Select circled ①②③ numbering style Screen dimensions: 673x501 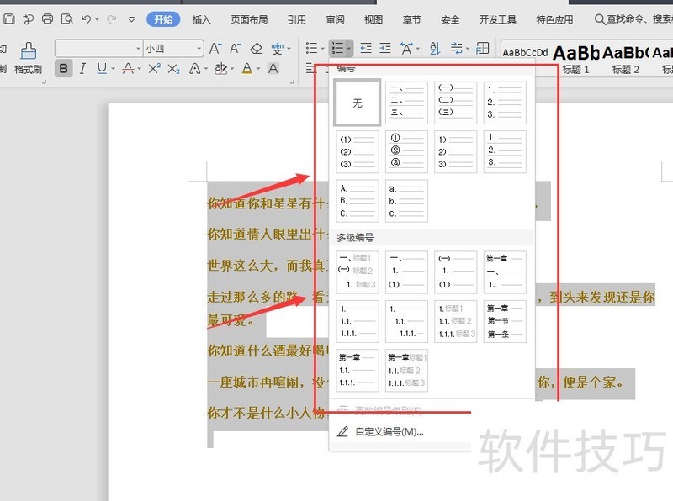coord(406,151)
